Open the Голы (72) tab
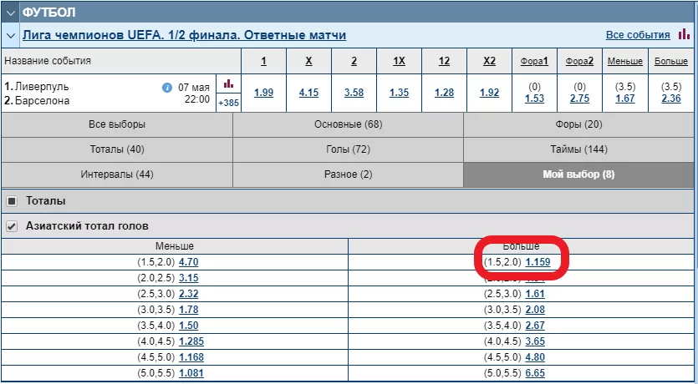The width and height of the screenshot is (698, 384). (x=348, y=149)
